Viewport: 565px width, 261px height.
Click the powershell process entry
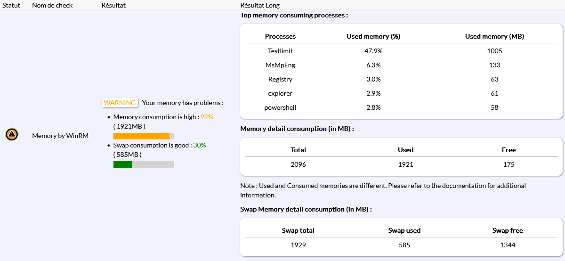pos(280,107)
